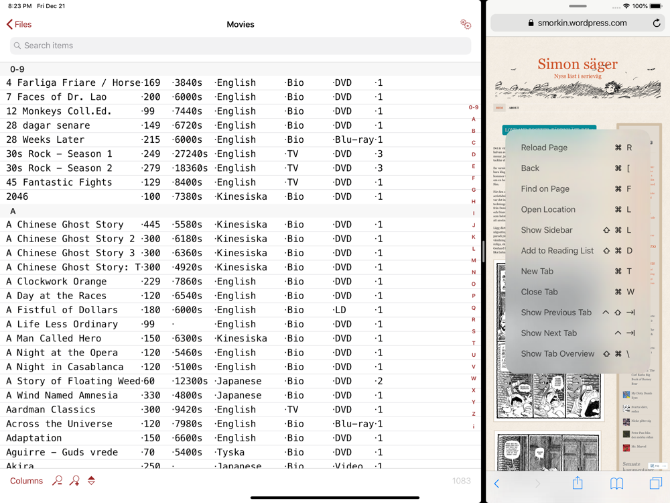Jump to 0-9 in the index bar

[474, 107]
